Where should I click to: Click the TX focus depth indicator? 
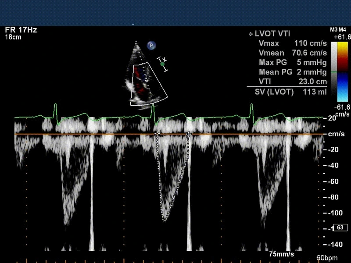(163, 64)
